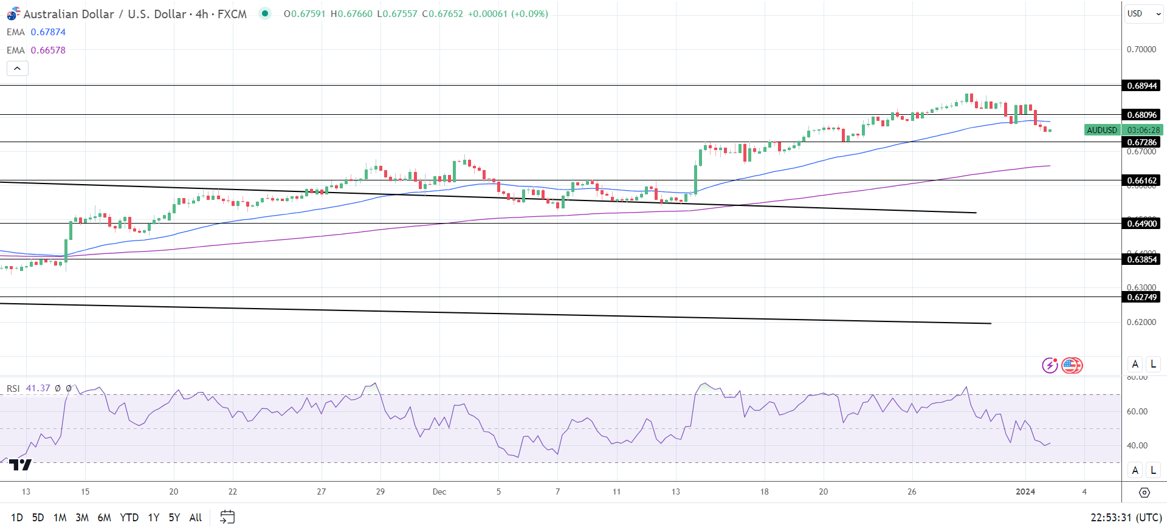Click the 0.62000 price axis label
Image resolution: width=1167 pixels, height=531 pixels.
1141,322
